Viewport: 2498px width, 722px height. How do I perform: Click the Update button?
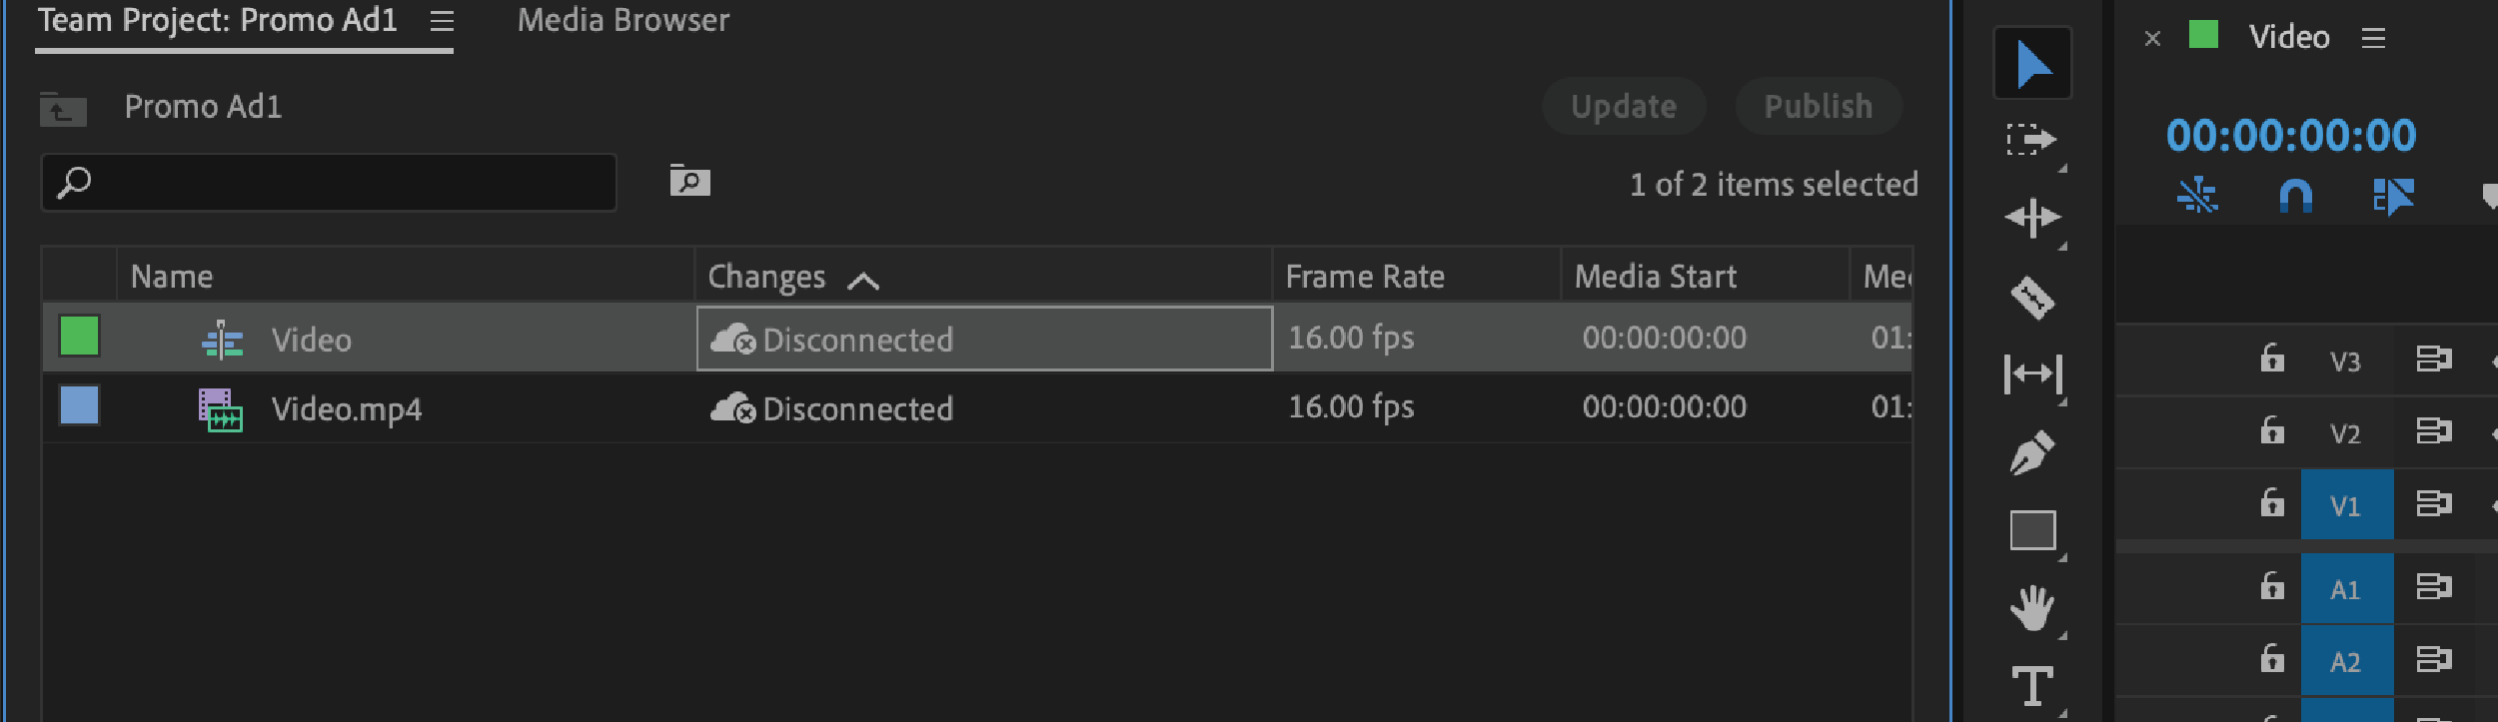pyautogui.click(x=1623, y=107)
